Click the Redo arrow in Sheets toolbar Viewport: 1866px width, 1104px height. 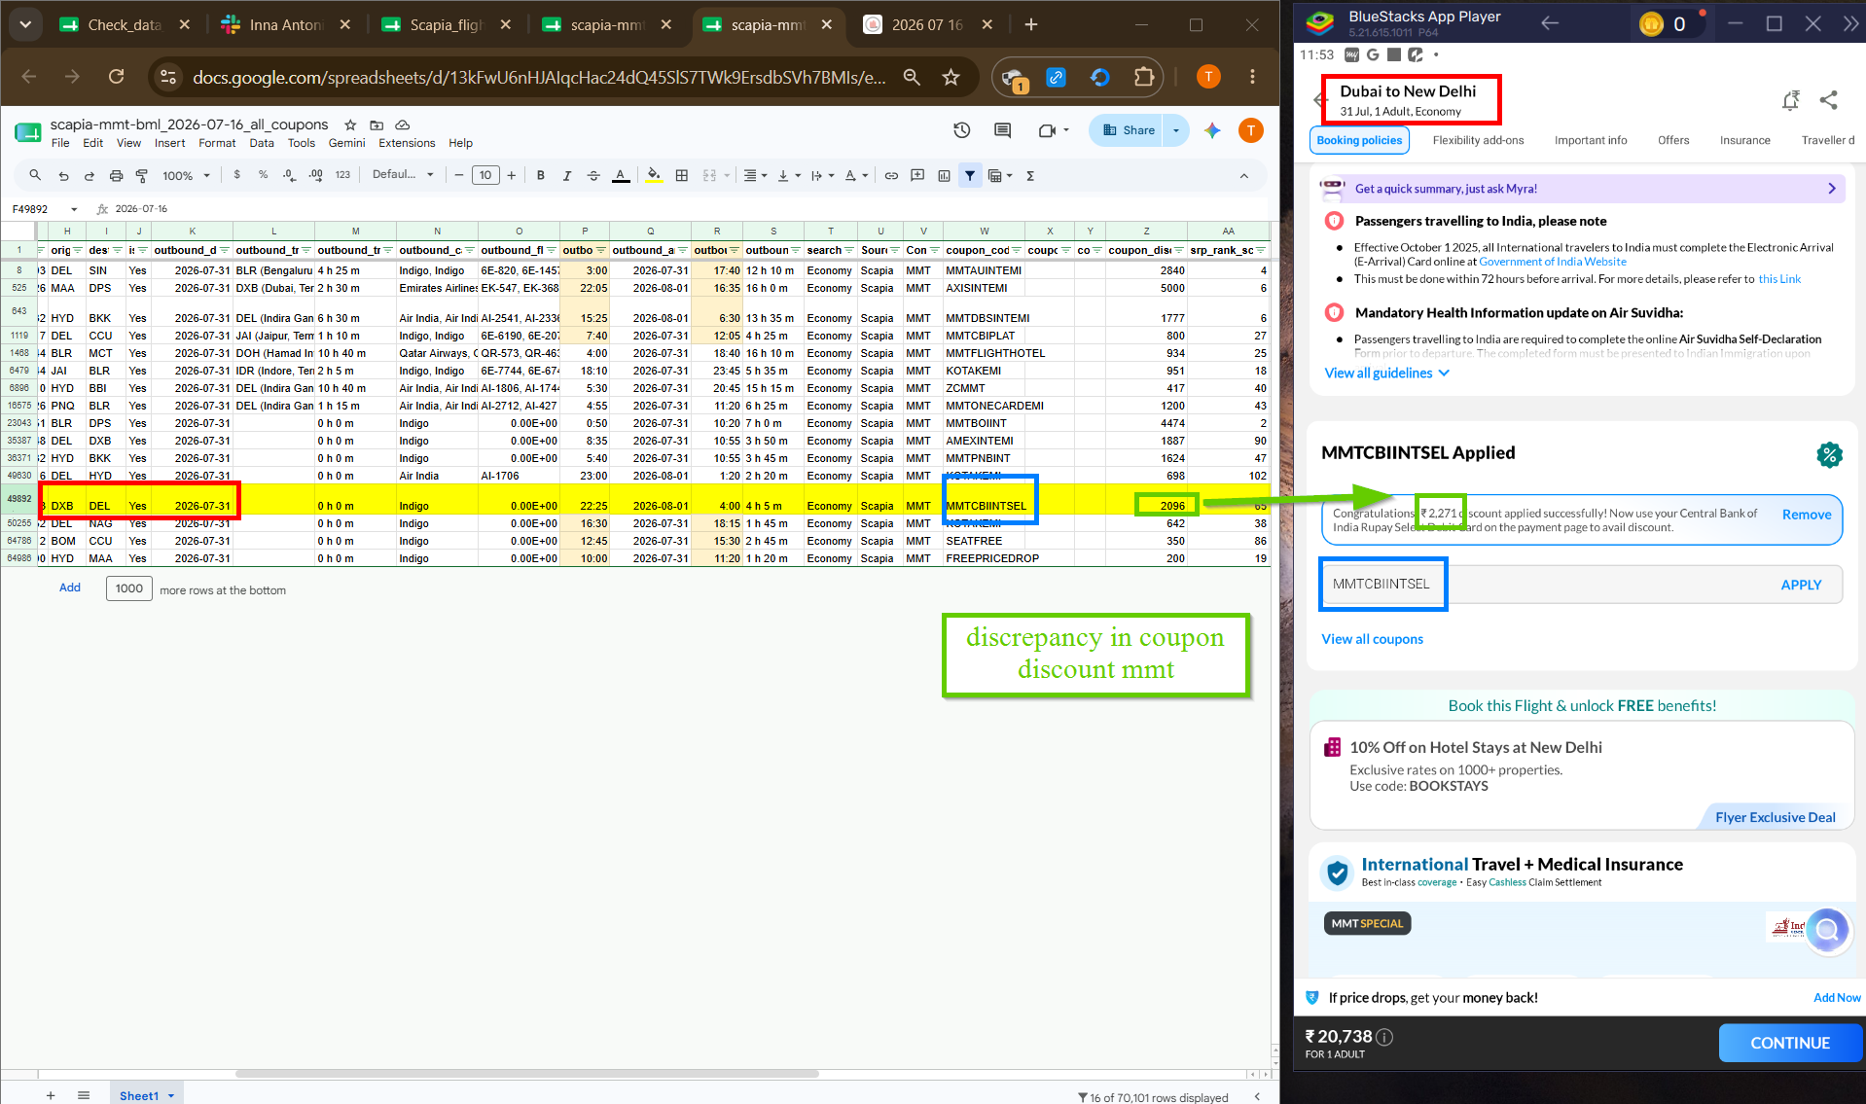(x=90, y=175)
